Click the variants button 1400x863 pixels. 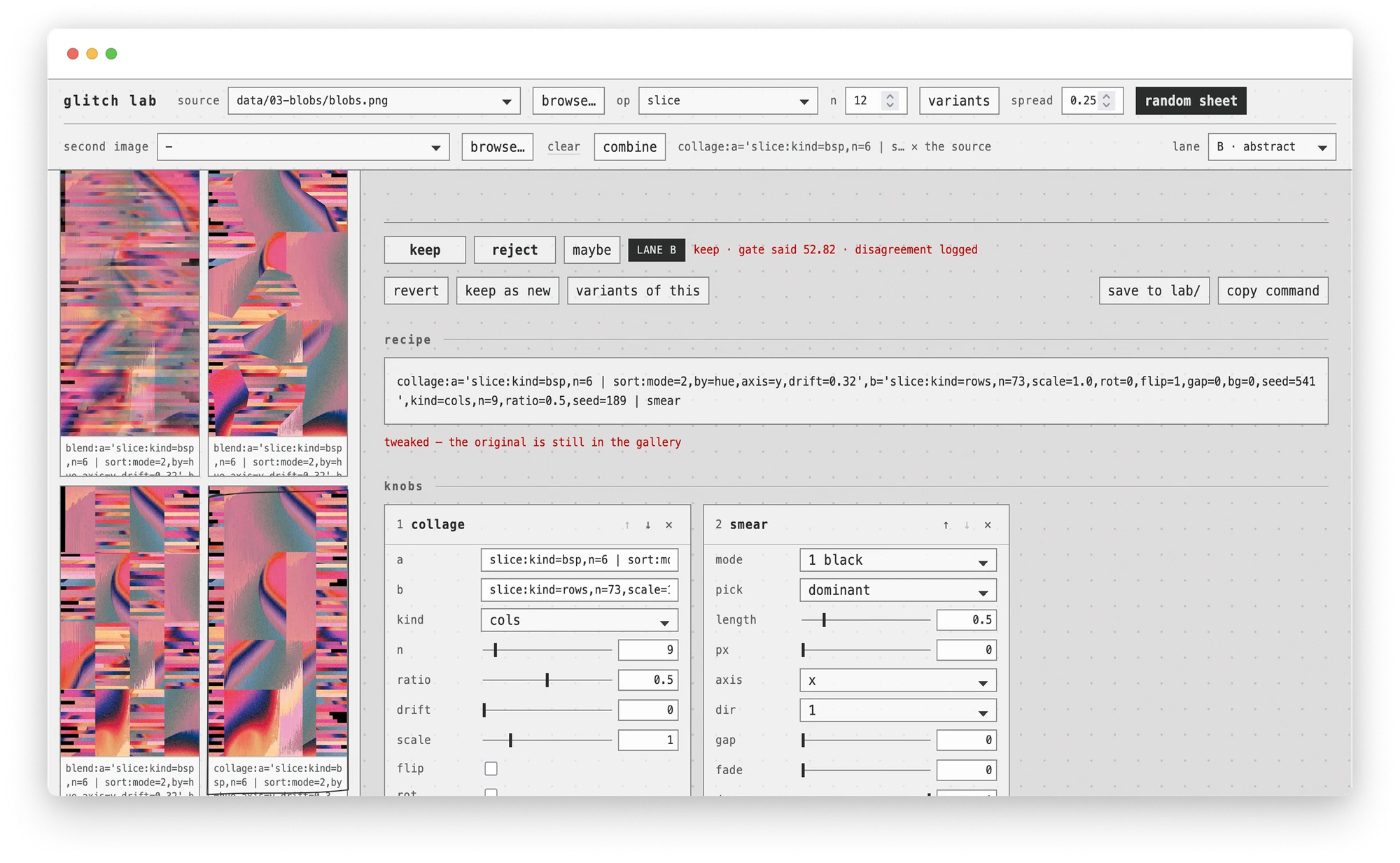click(959, 101)
